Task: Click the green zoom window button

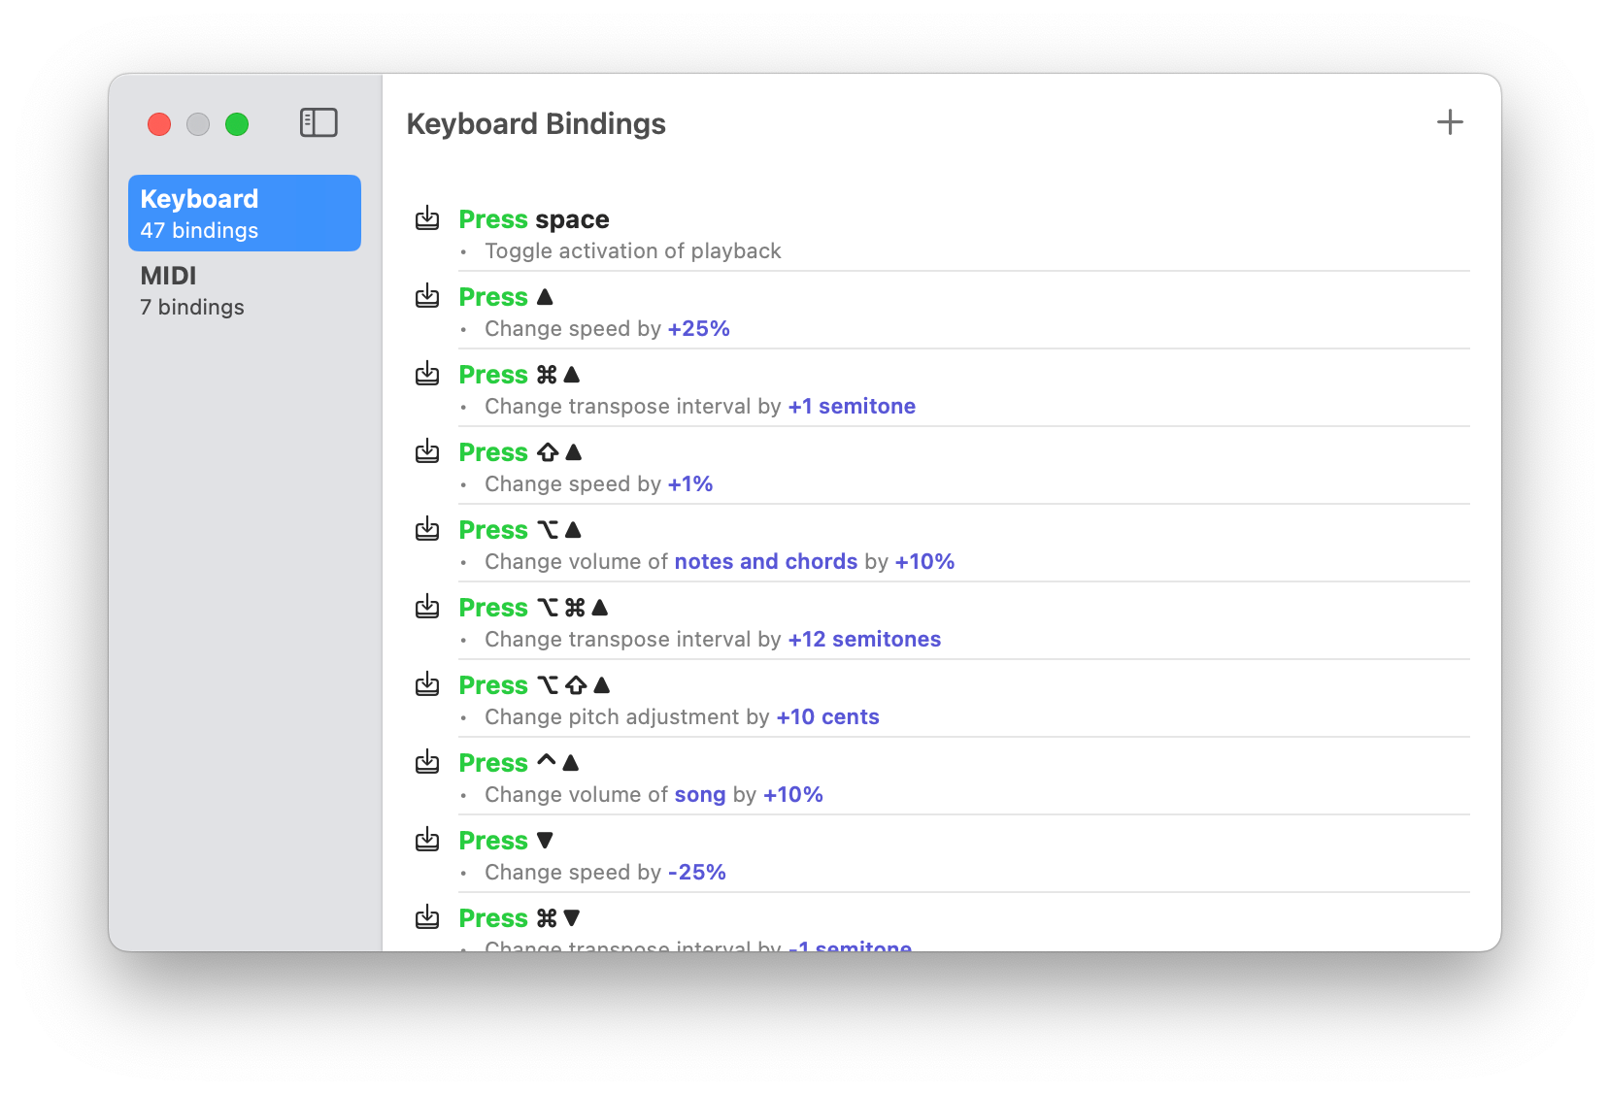Action: (x=237, y=124)
